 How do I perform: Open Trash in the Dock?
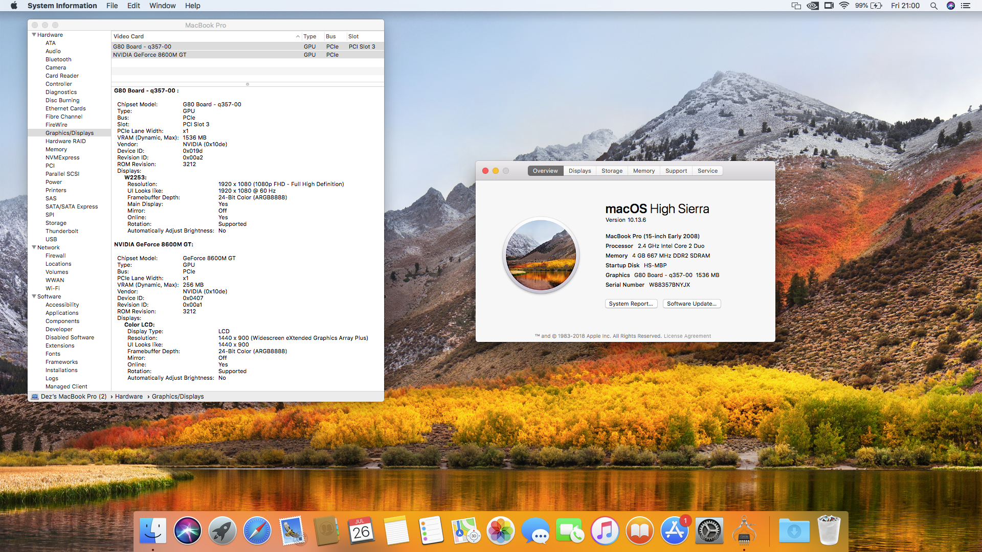click(829, 530)
